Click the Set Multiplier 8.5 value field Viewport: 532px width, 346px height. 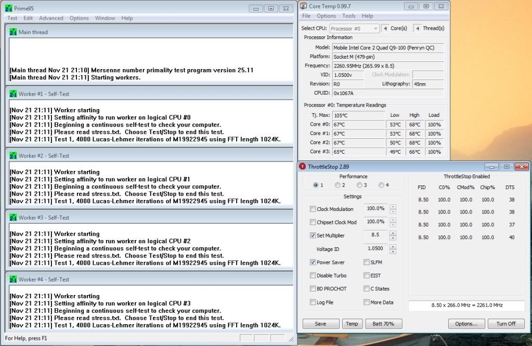click(x=375, y=235)
